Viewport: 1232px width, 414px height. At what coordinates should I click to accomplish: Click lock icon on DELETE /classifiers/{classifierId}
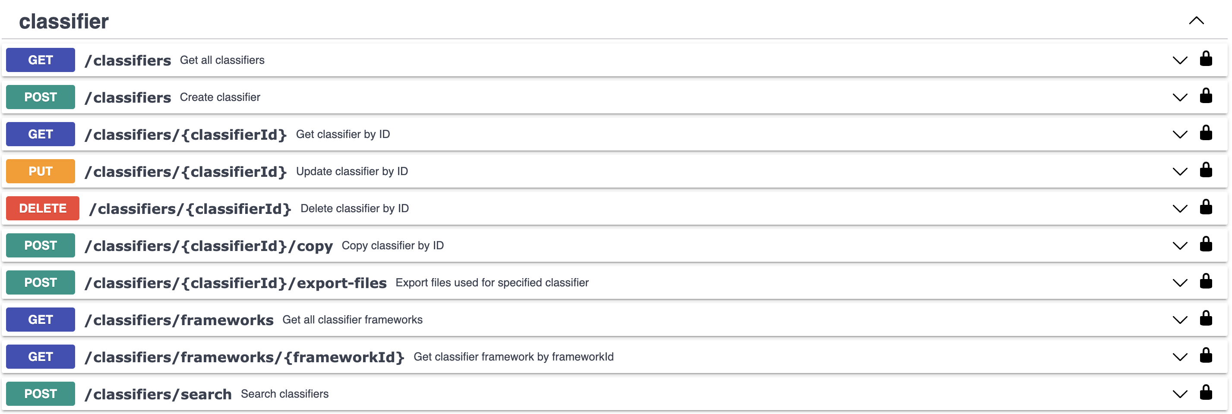pos(1206,208)
